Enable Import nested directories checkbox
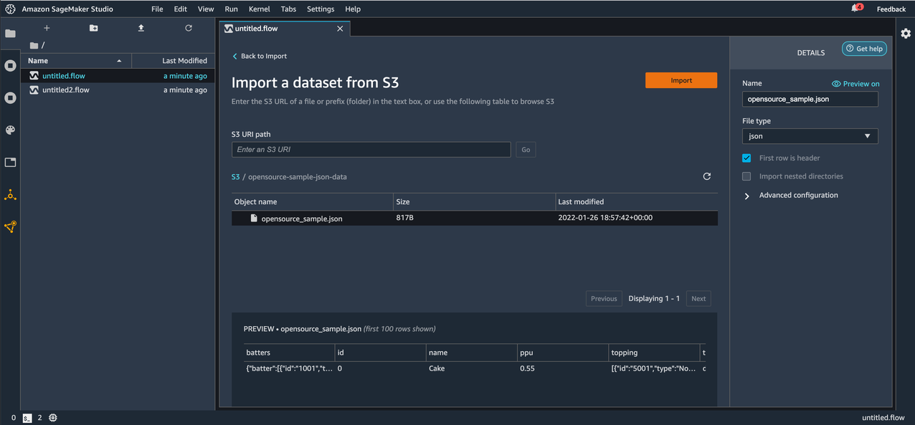The image size is (915, 425). tap(746, 176)
